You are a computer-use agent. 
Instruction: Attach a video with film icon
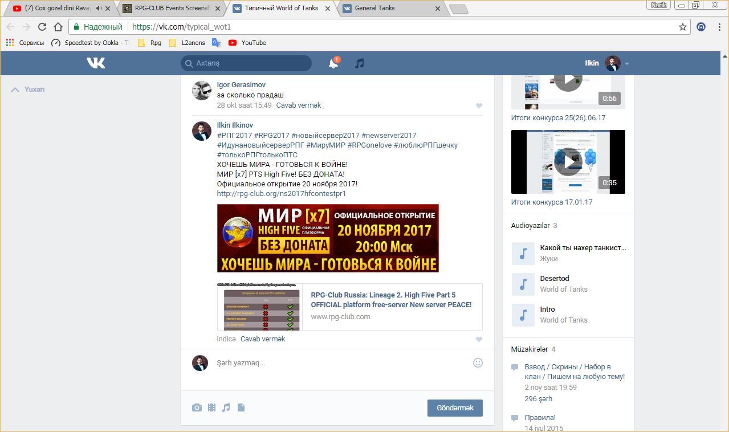click(211, 407)
